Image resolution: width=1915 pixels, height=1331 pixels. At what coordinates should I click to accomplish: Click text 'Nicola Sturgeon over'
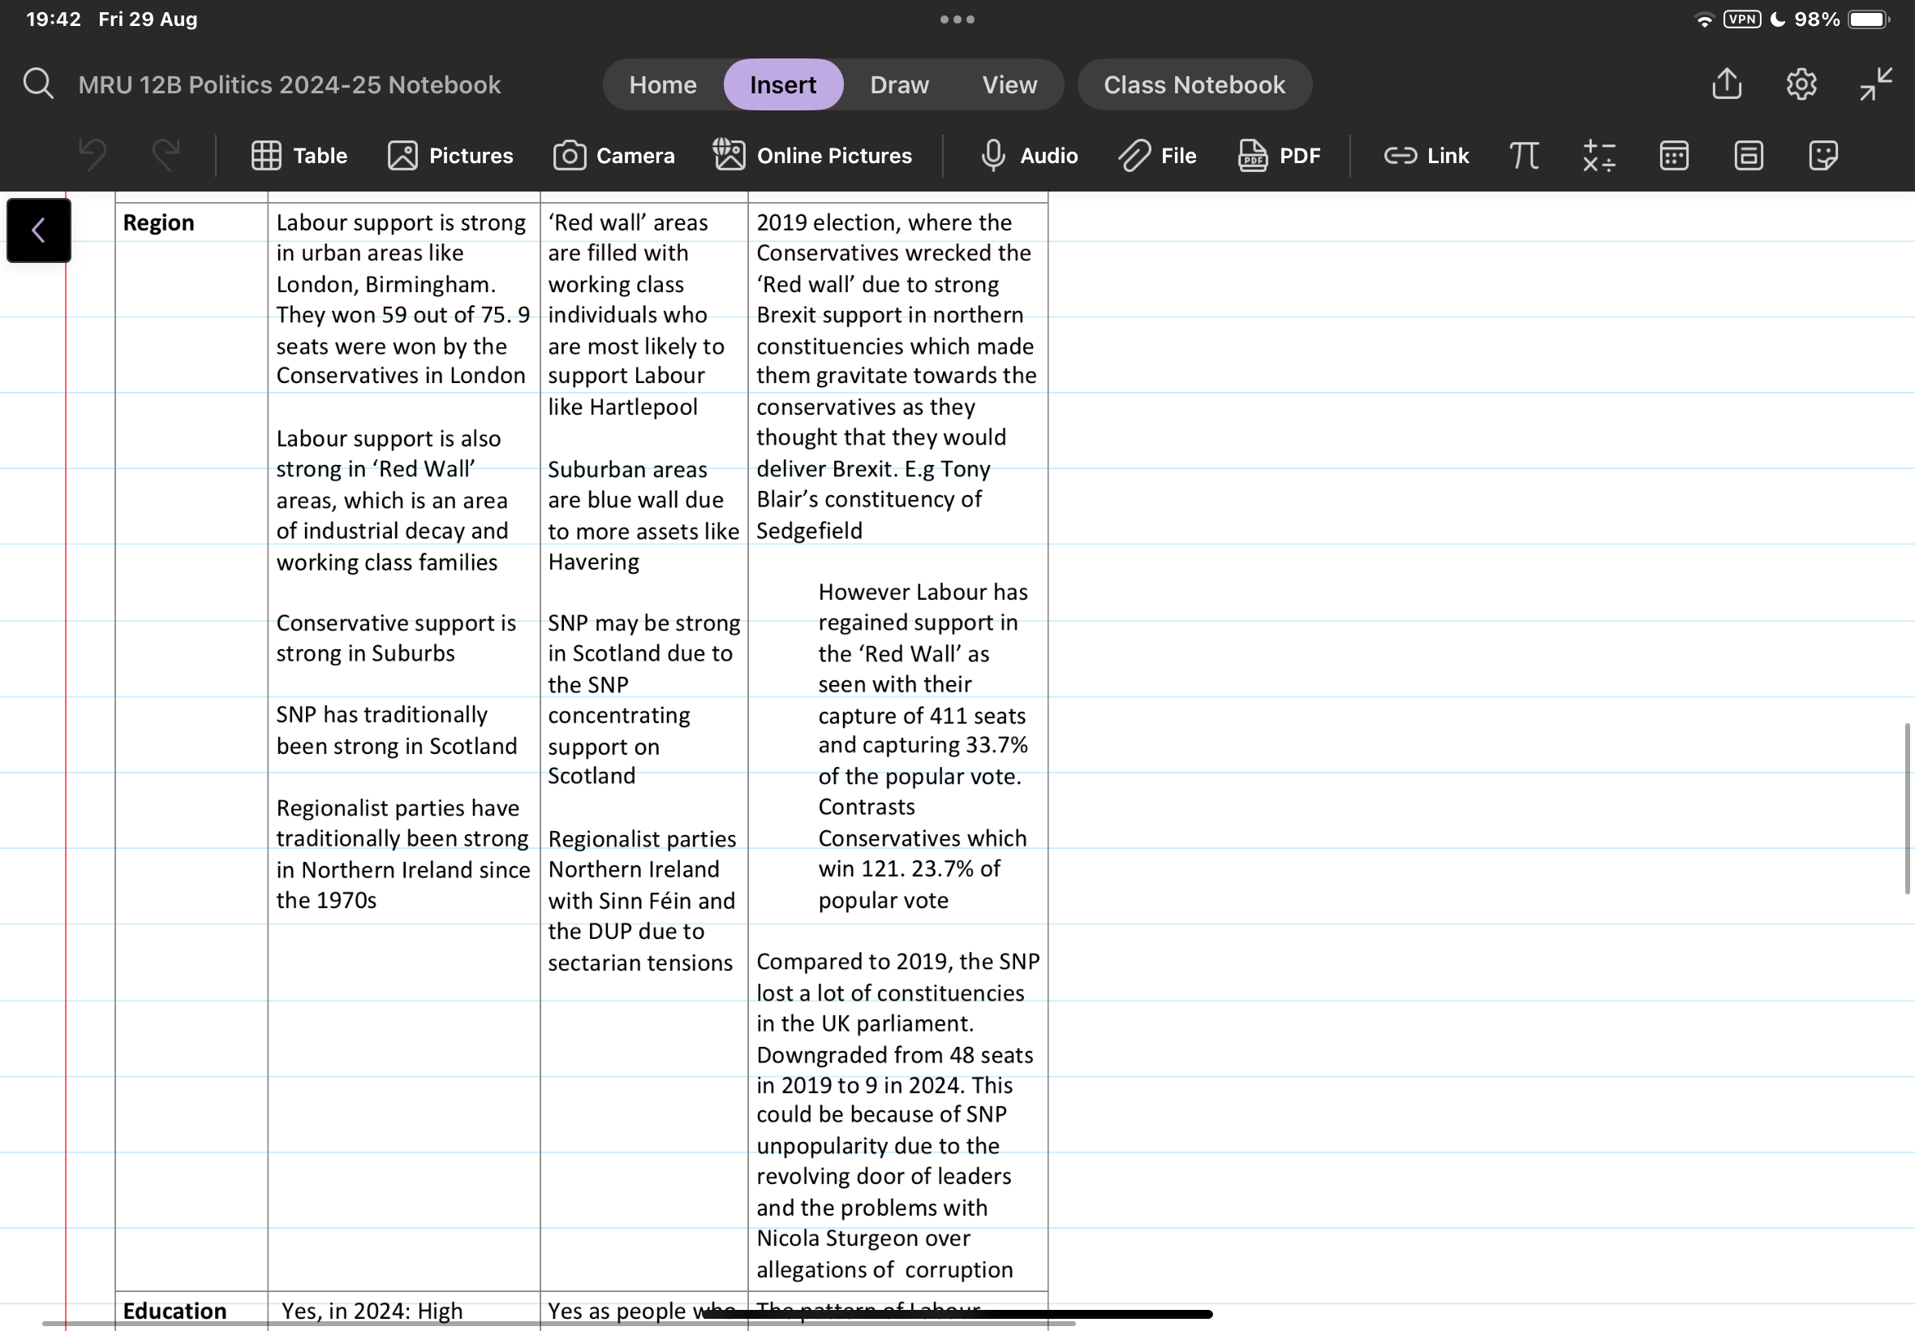(863, 1238)
